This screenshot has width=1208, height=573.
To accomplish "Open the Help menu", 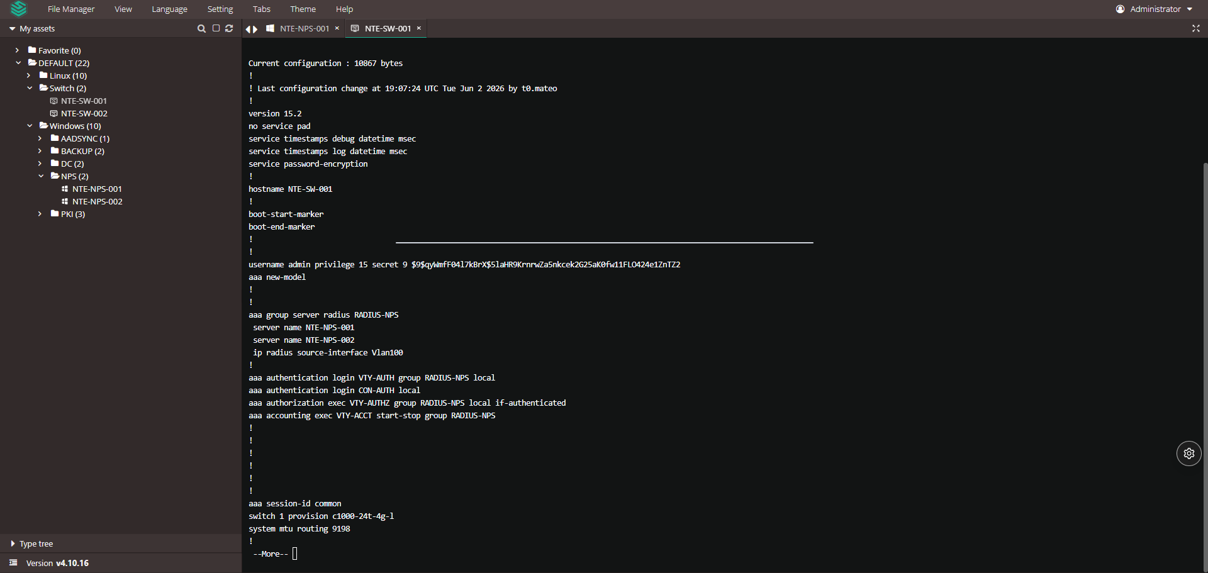I will click(x=344, y=9).
